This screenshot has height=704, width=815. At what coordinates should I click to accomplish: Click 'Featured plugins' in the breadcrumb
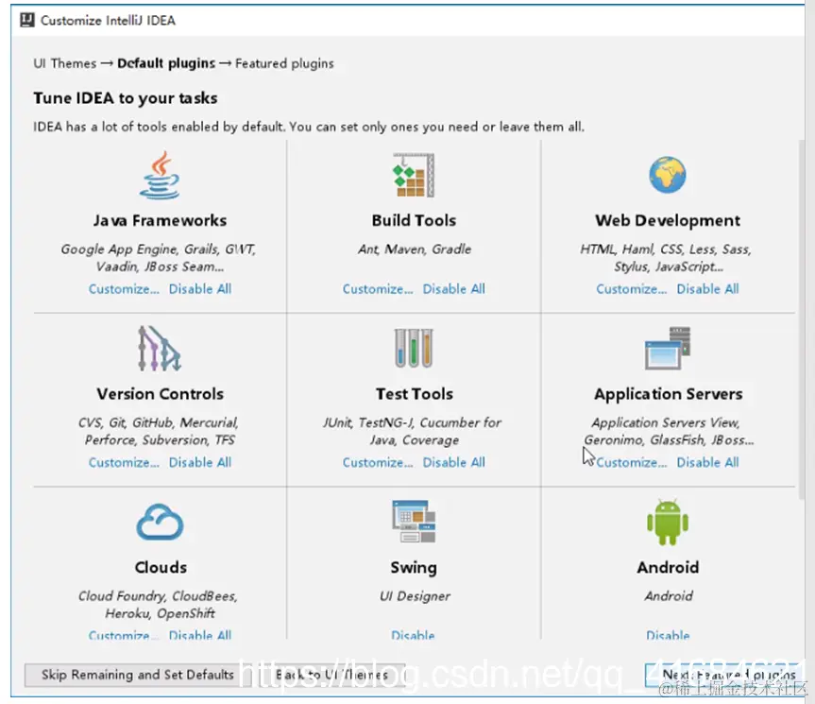[284, 63]
